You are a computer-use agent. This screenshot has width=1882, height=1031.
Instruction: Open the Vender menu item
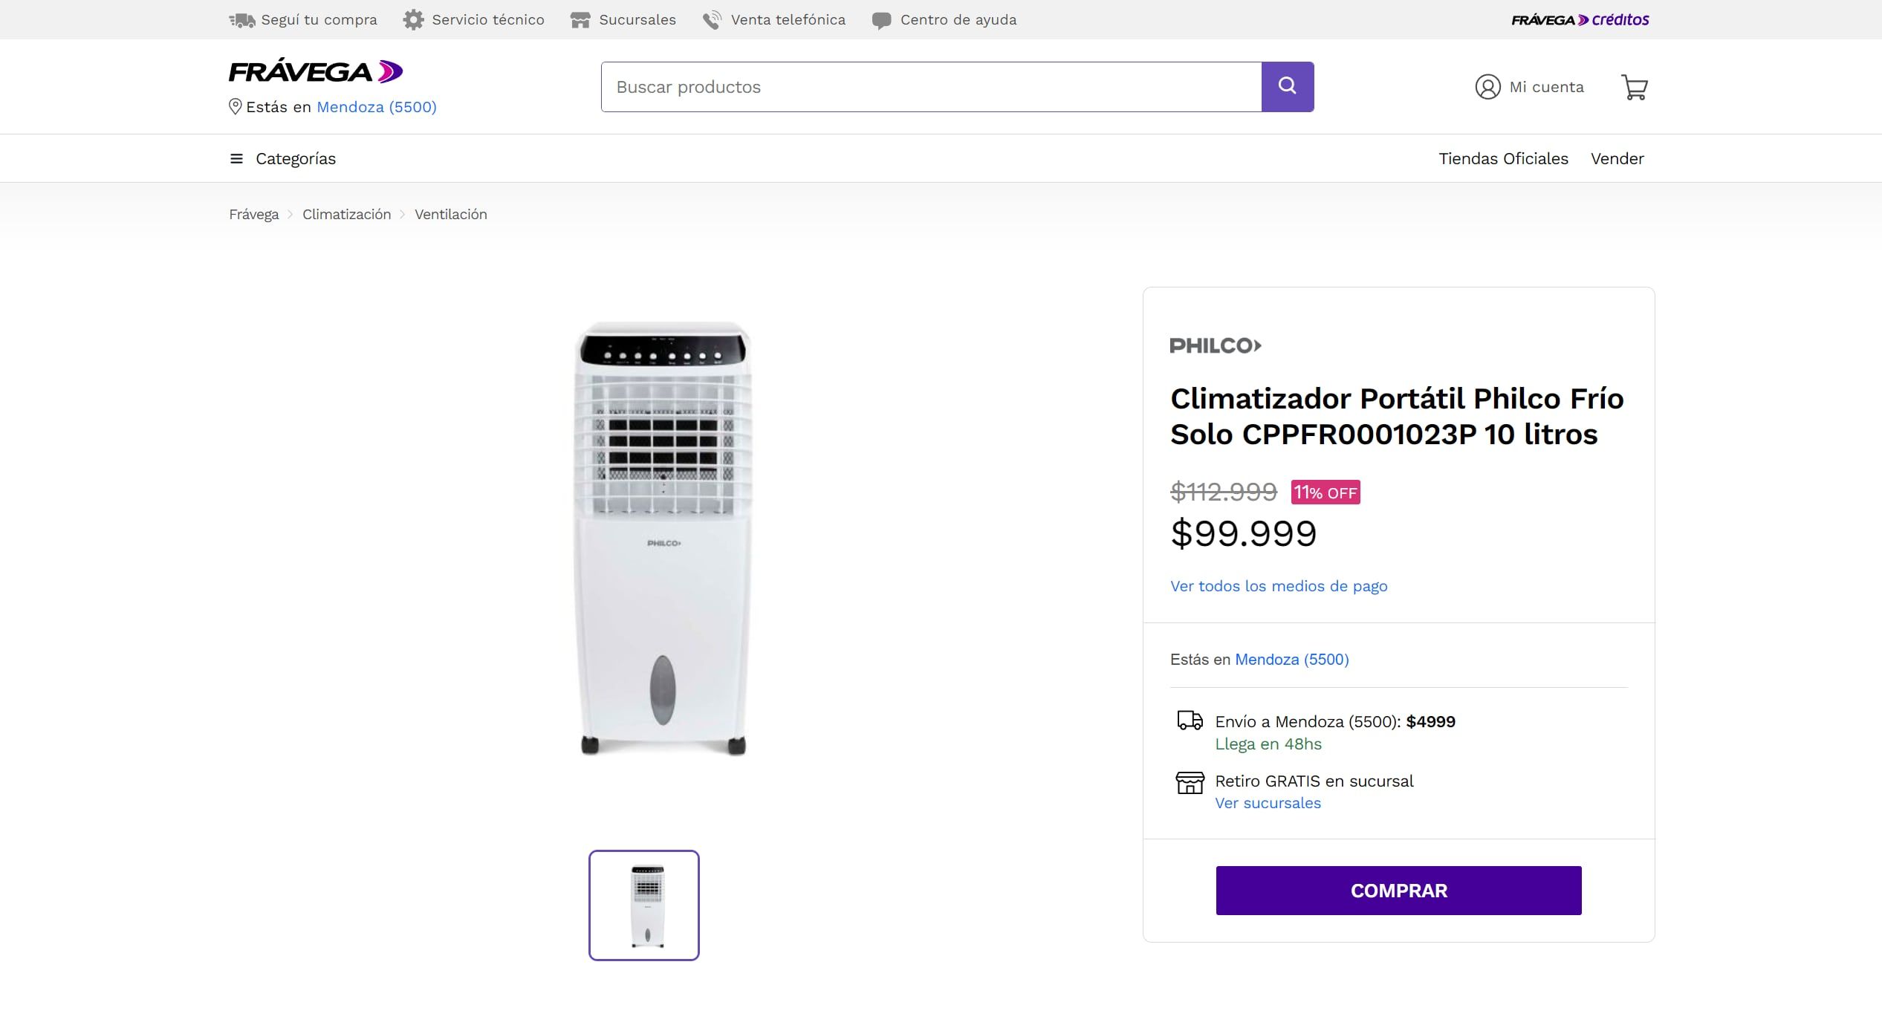pos(1617,158)
